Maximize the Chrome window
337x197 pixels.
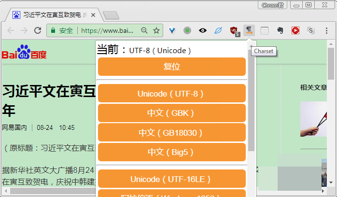[x=309, y=5]
